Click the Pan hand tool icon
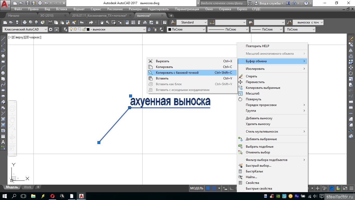 [102, 22]
